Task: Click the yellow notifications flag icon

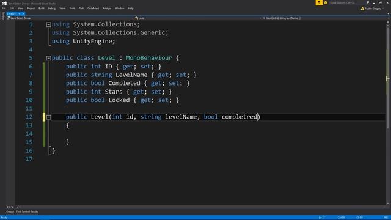Action: pos(319,2)
